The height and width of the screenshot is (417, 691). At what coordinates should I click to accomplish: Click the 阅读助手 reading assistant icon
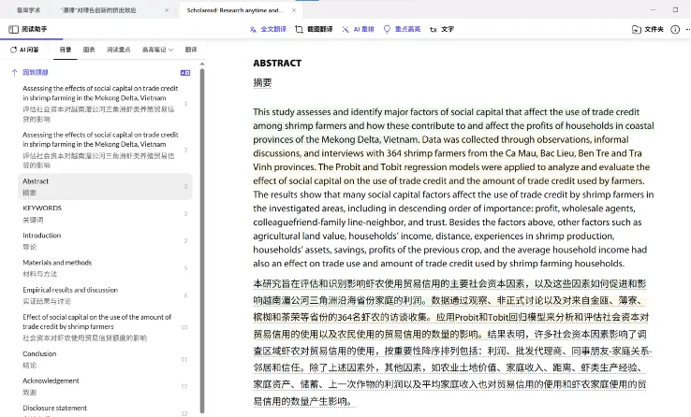tap(13, 29)
